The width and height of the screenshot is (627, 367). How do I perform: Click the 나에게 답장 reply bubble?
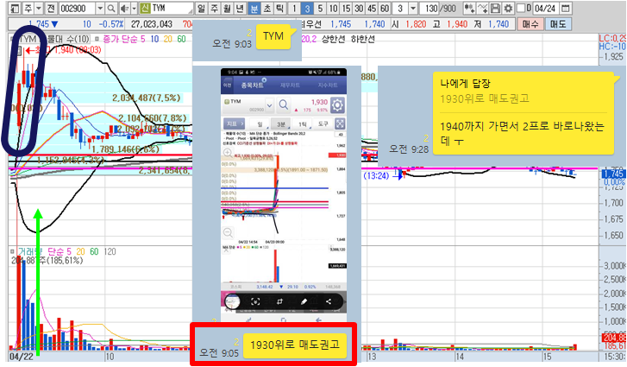point(524,113)
